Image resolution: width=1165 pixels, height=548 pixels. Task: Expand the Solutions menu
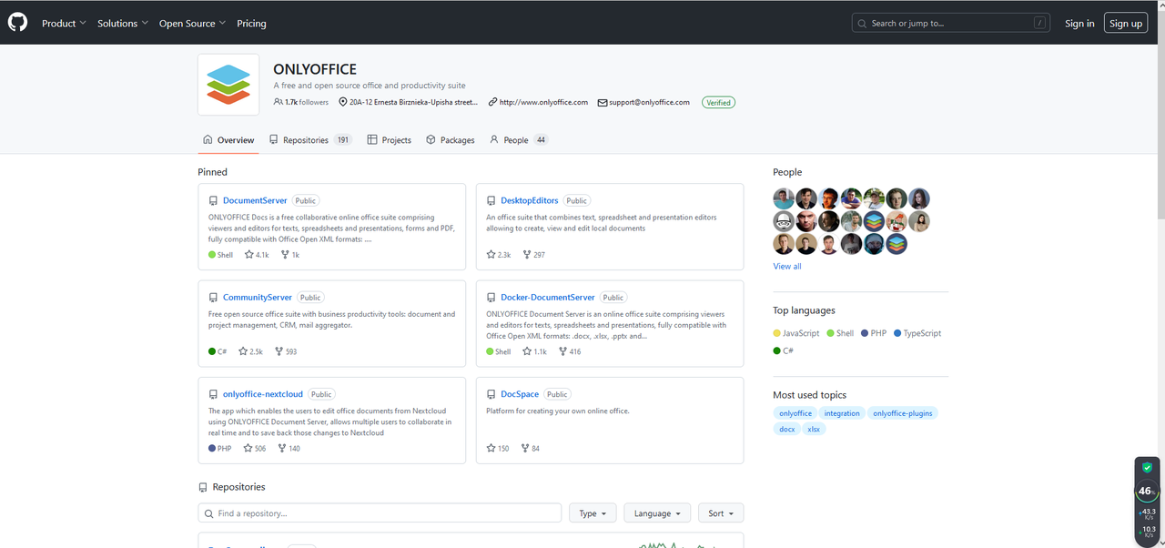(x=123, y=23)
